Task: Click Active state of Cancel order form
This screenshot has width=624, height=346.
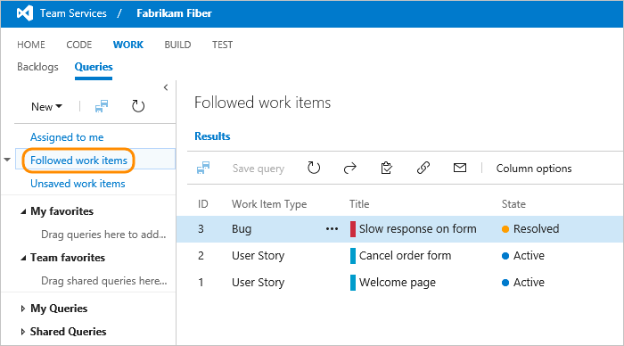Action: [529, 256]
